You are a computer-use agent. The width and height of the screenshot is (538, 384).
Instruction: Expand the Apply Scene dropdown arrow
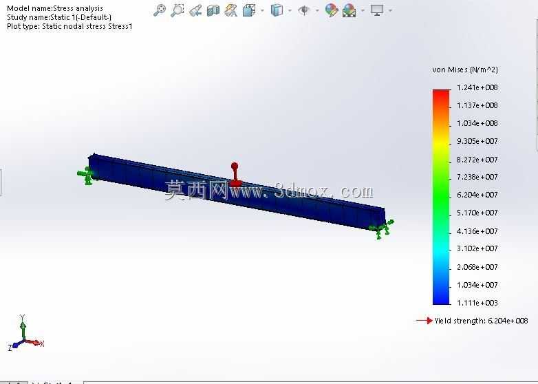coord(363,10)
